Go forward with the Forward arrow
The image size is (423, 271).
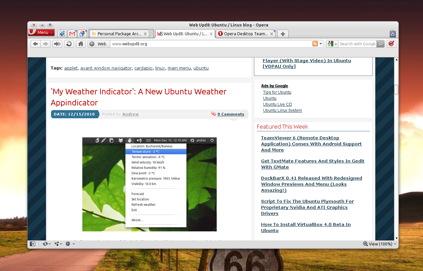(45, 44)
